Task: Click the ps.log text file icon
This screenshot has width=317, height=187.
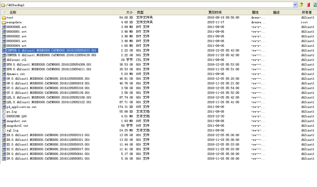Action: tap(4, 112)
